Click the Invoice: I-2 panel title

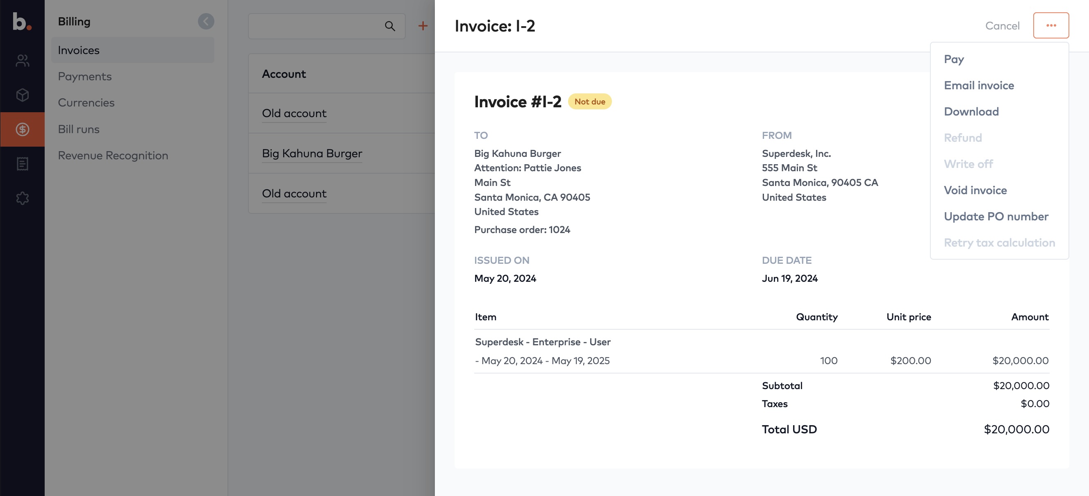[x=495, y=26]
